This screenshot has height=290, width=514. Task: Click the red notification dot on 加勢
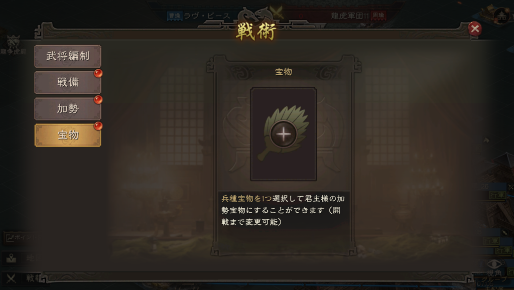click(x=98, y=100)
